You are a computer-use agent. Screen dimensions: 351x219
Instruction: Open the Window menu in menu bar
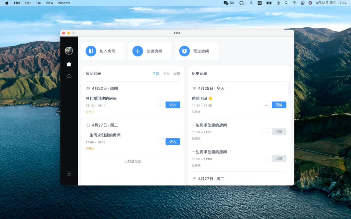click(64, 3)
